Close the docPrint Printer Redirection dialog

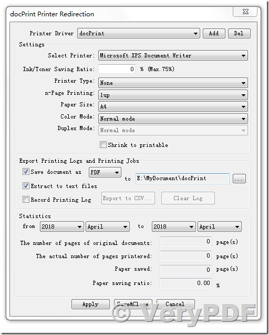pyautogui.click(x=245, y=12)
